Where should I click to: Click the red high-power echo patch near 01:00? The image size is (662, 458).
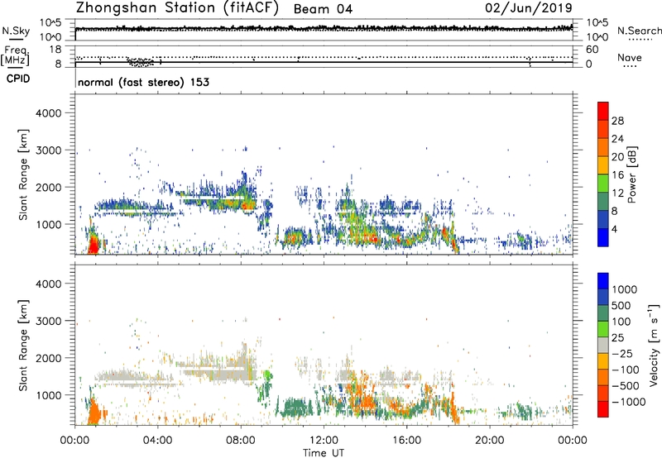pos(93,245)
